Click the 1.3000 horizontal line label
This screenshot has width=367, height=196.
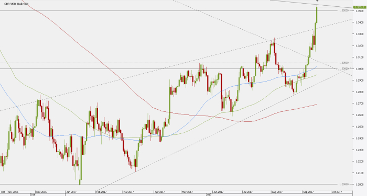[x=344, y=68]
